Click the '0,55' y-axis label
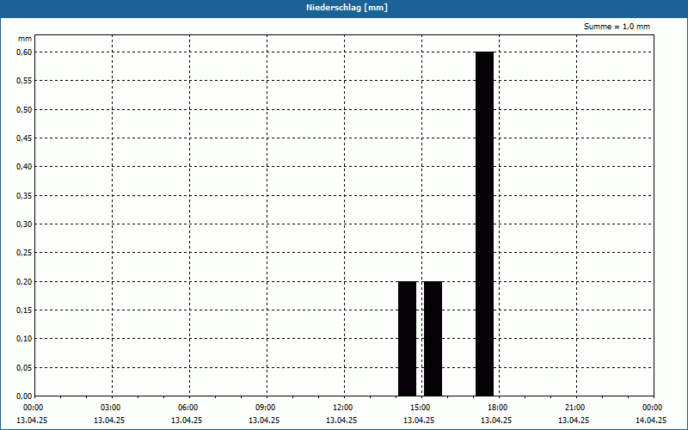The height and width of the screenshot is (430, 688). click(25, 81)
